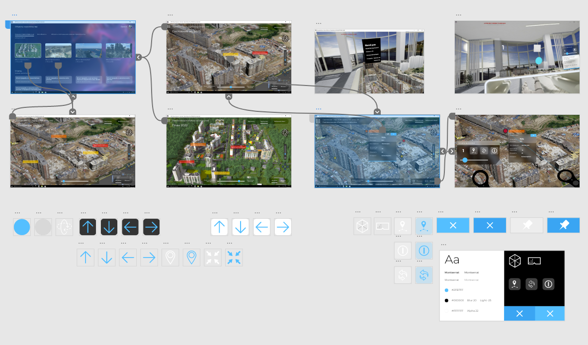This screenshot has width=588, height=345.
Task: Select the inactive gray sync arrows tile
Action: point(403,275)
